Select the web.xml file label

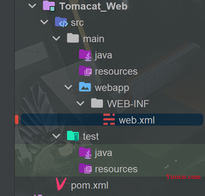click(137, 120)
